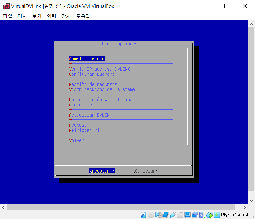Viewport: 255px width, 219px height.
Task: Open the 도움말 menu
Action: pyautogui.click(x=83, y=16)
